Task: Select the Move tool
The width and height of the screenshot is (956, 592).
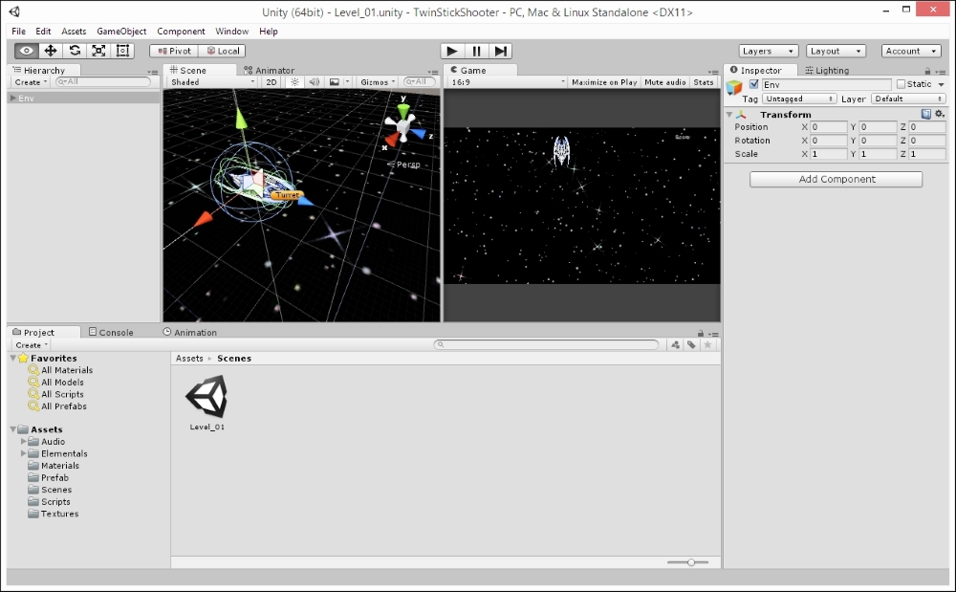Action: tap(51, 51)
